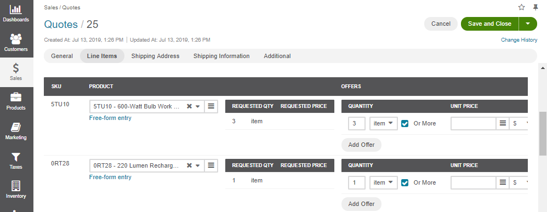This screenshot has width=547, height=212.
Task: Expand Save and Close dropdown arrow
Action: pos(528,24)
